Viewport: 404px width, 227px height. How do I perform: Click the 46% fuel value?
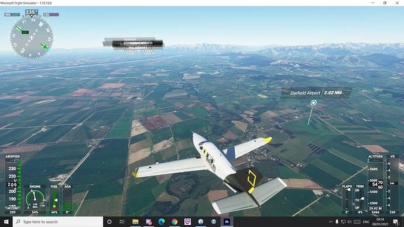54,212
